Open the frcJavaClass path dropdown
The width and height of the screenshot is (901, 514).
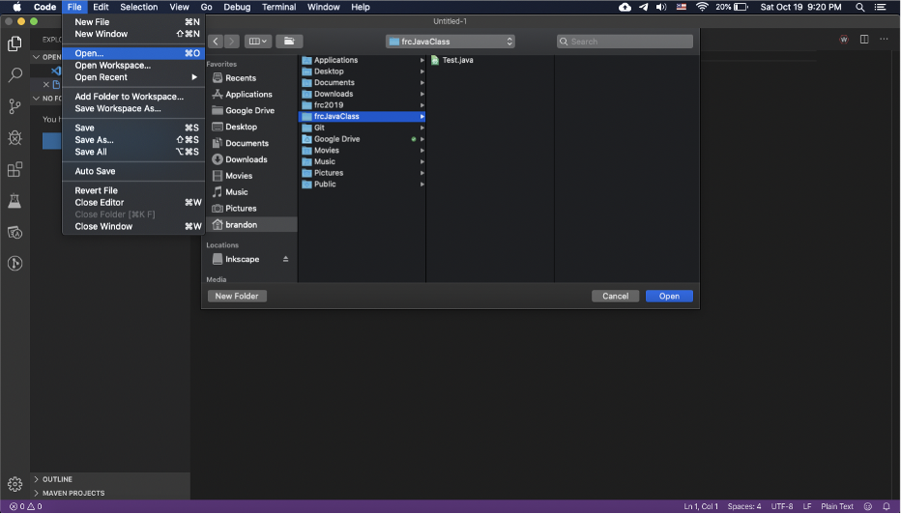(450, 42)
